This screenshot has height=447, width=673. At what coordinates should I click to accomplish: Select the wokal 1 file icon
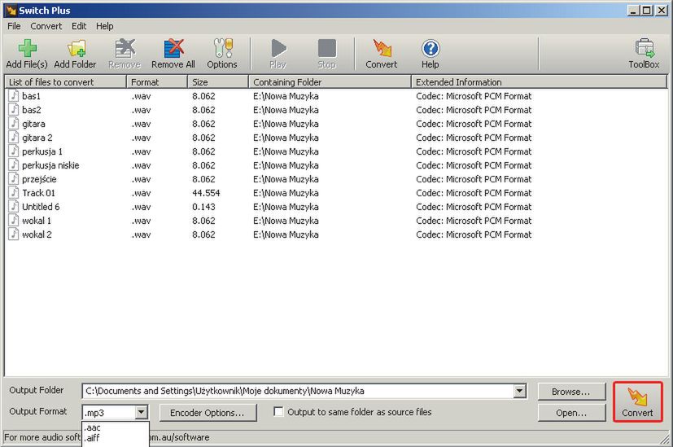pos(14,220)
